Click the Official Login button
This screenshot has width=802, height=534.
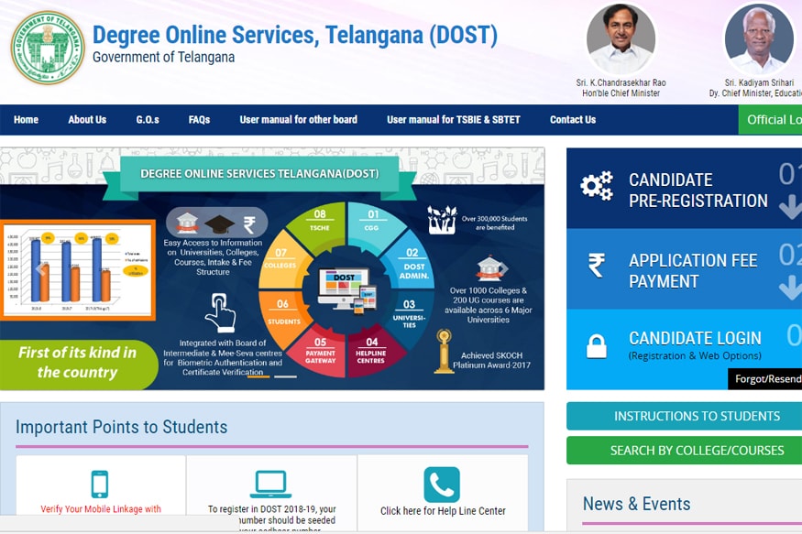775,119
